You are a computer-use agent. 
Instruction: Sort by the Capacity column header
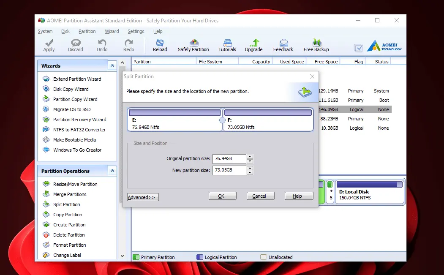pos(256,61)
